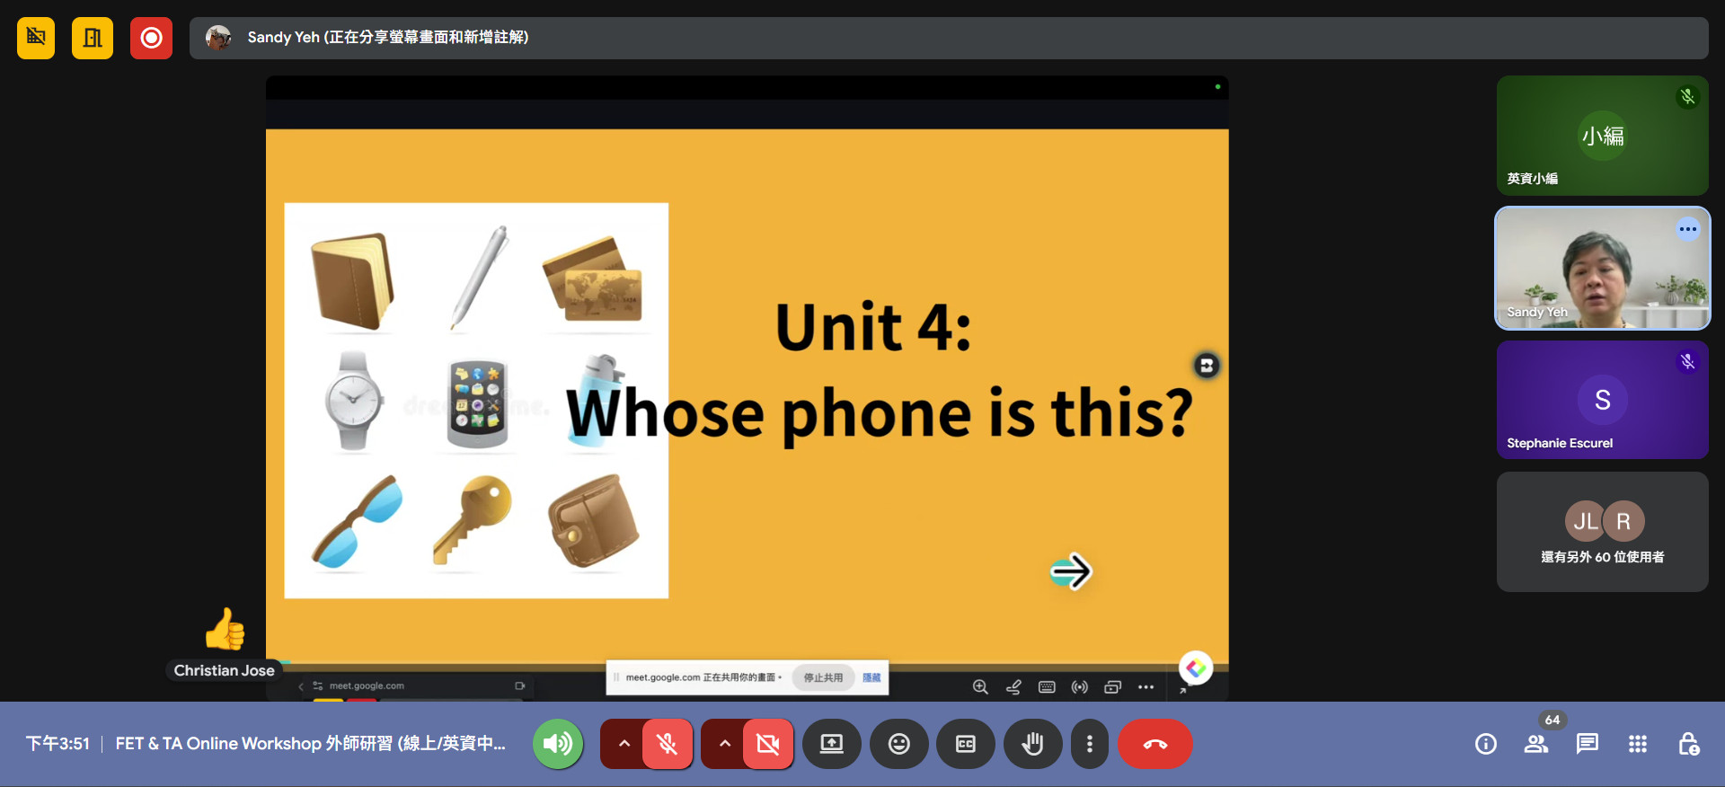This screenshot has width=1725, height=787.
Task: Turn on the camera
Action: pyautogui.click(x=767, y=744)
